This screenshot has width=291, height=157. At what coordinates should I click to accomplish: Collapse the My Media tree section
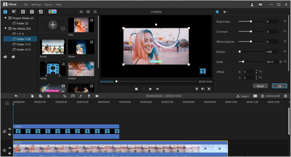click(x=5, y=29)
